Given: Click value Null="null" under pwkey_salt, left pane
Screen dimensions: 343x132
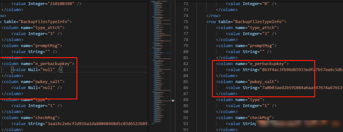Looking at the screenshot, I should click(37, 87).
